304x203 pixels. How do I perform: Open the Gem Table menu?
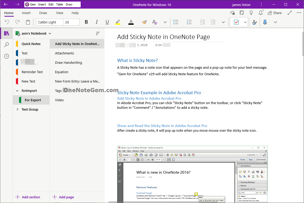click(59, 4)
